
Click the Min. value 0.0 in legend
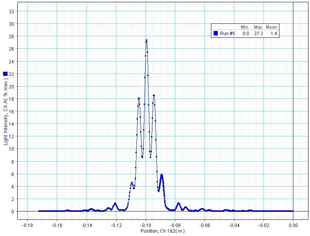point(246,33)
